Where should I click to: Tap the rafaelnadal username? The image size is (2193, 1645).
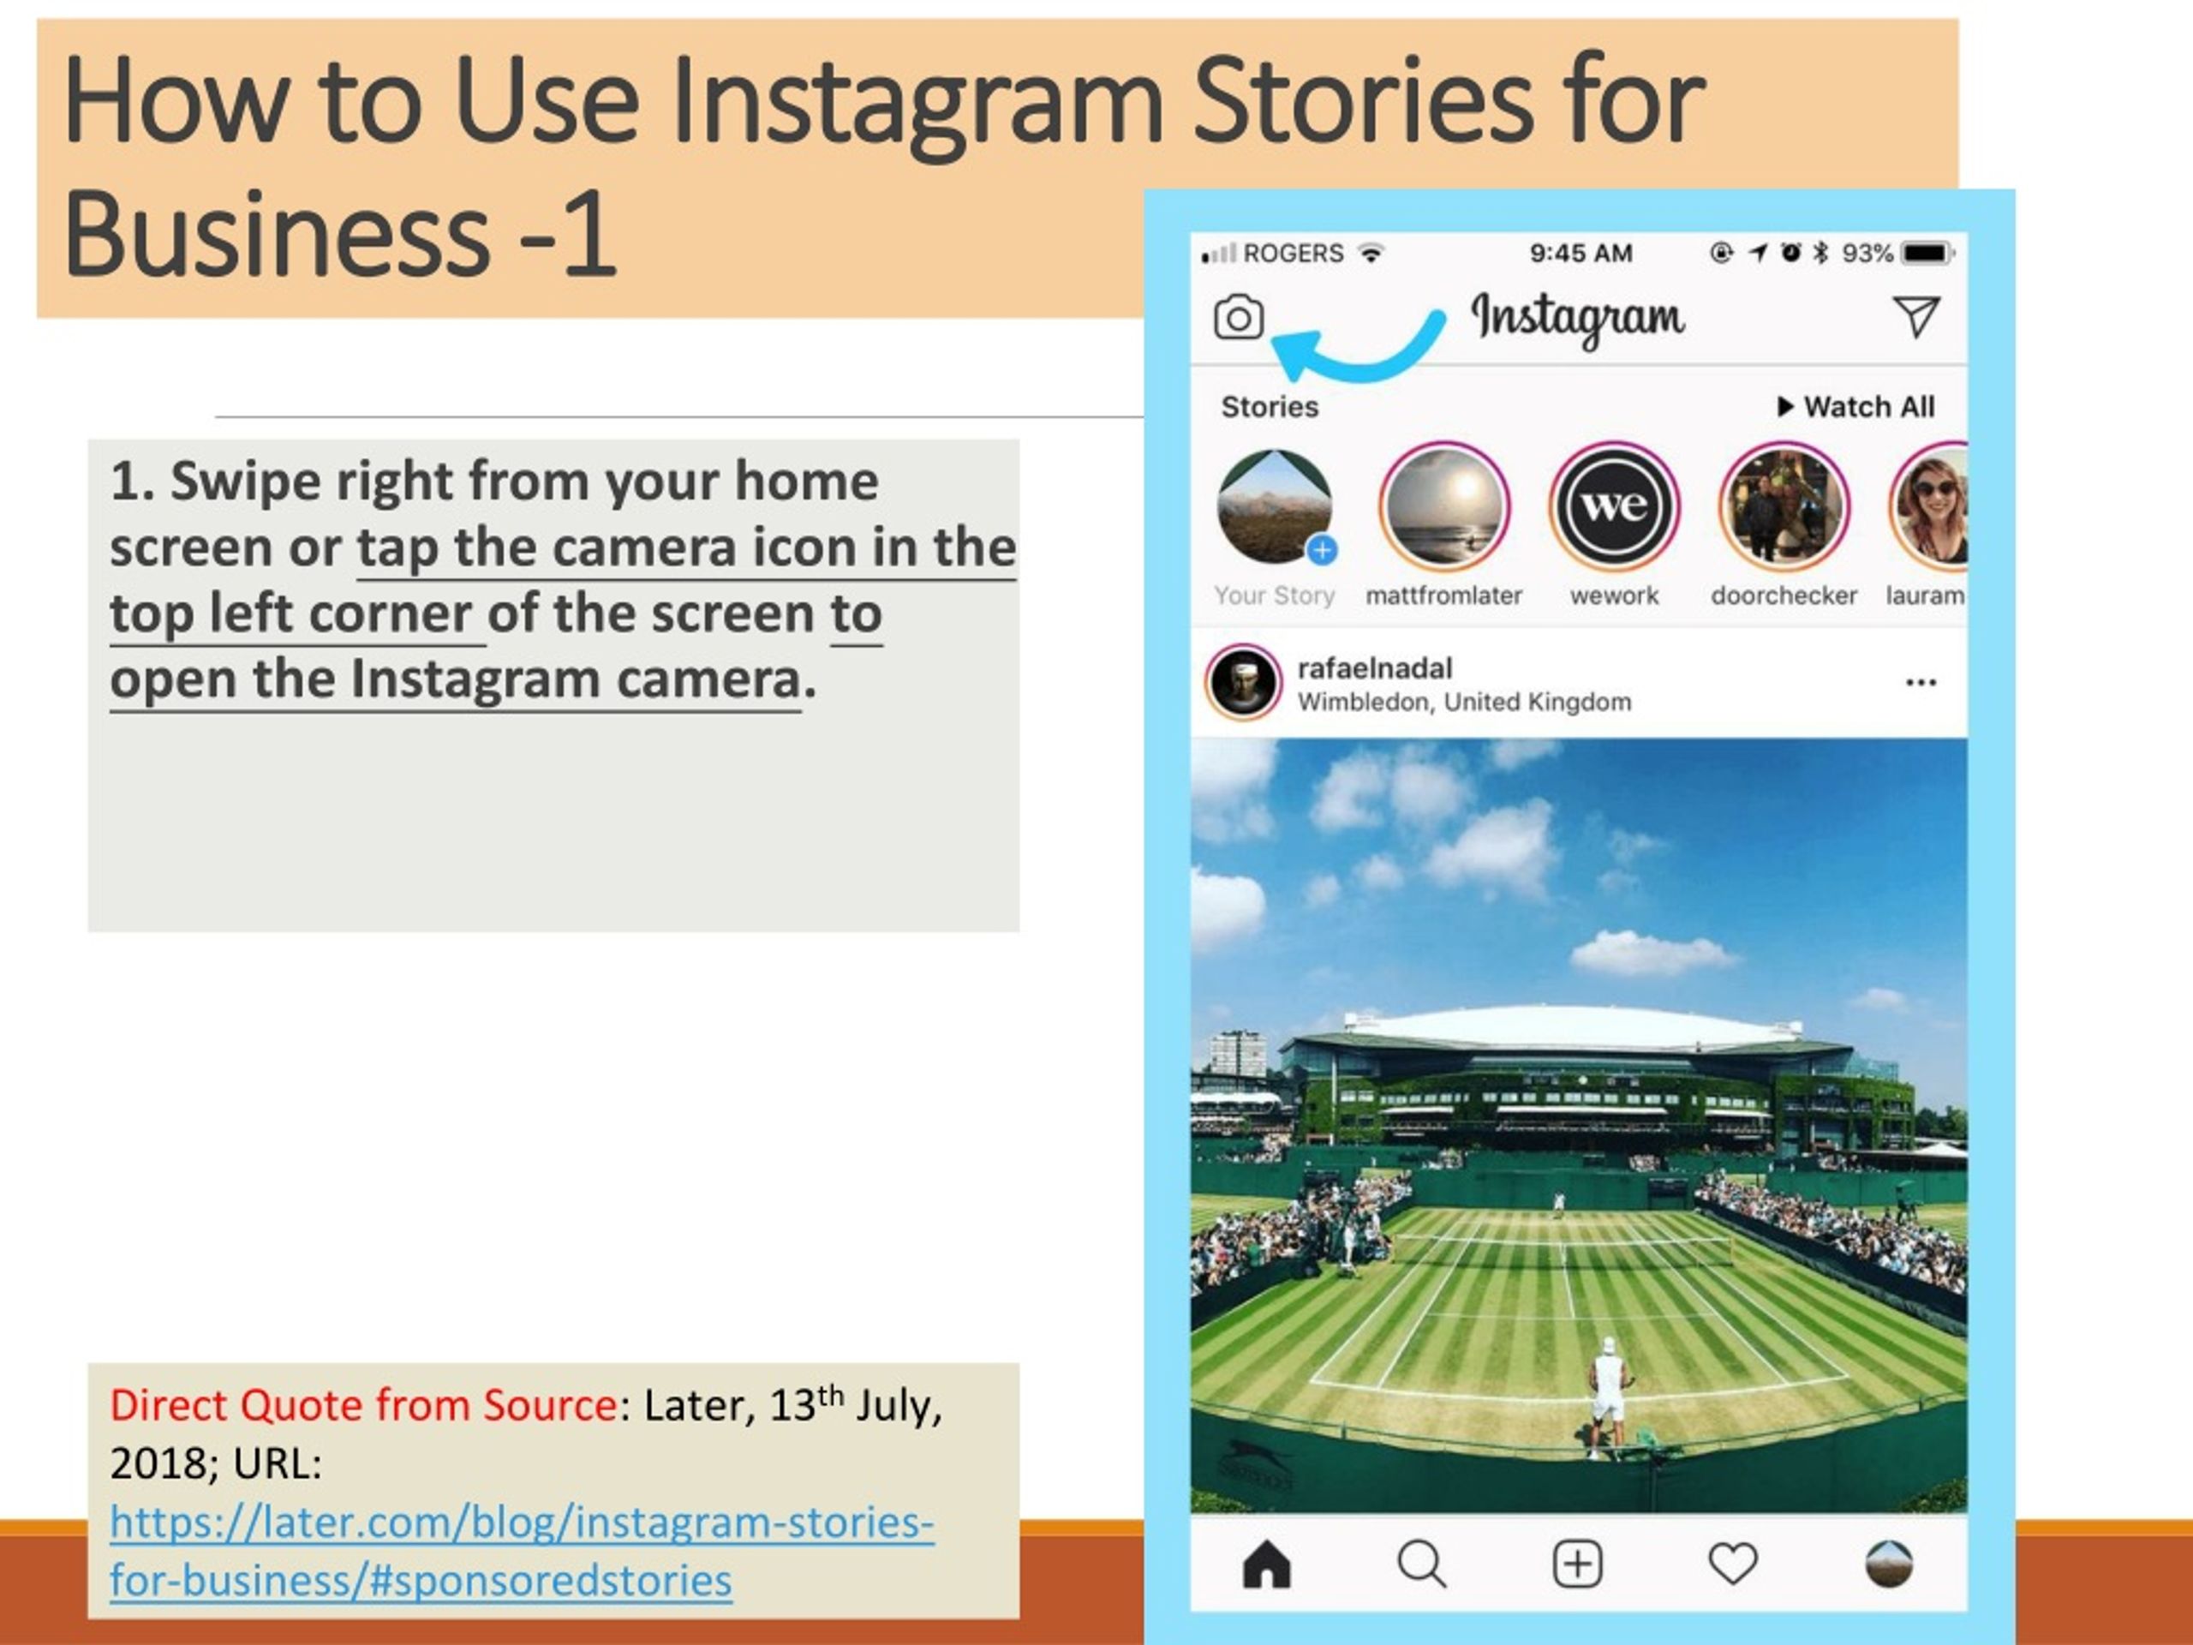pos(1375,668)
